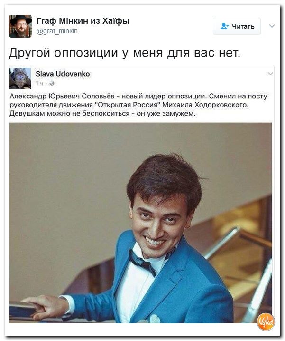The width and height of the screenshot is (285, 341).
Task: Click the quoted "Открытая Россия" text
Action: click(x=128, y=105)
